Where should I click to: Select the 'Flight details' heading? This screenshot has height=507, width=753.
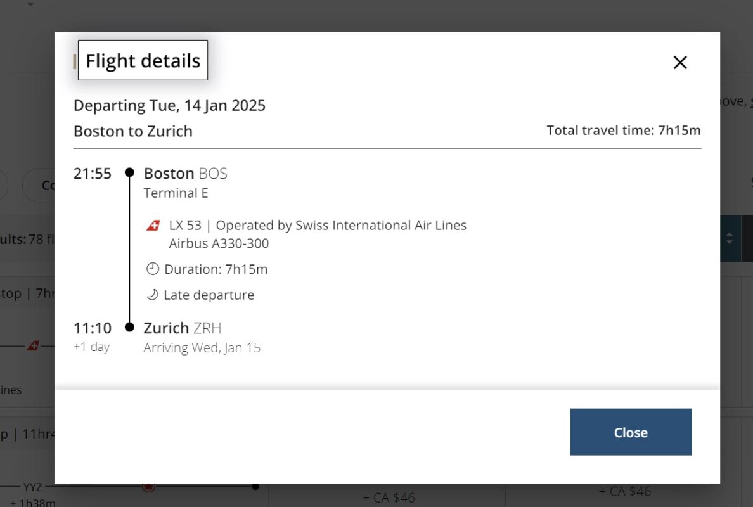tap(142, 60)
